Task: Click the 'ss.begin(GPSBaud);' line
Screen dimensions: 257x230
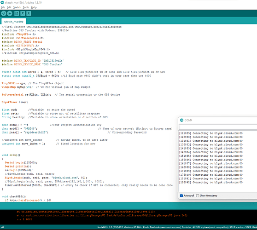Action: (x=19, y=170)
